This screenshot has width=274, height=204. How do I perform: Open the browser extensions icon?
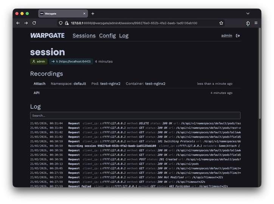coord(248,23)
